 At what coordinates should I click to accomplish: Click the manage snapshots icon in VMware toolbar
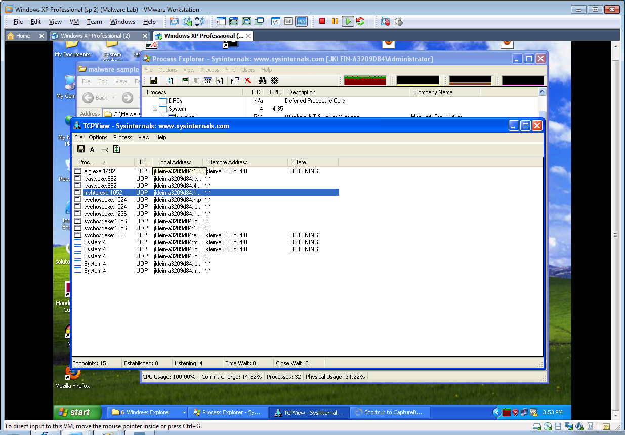[x=200, y=21]
